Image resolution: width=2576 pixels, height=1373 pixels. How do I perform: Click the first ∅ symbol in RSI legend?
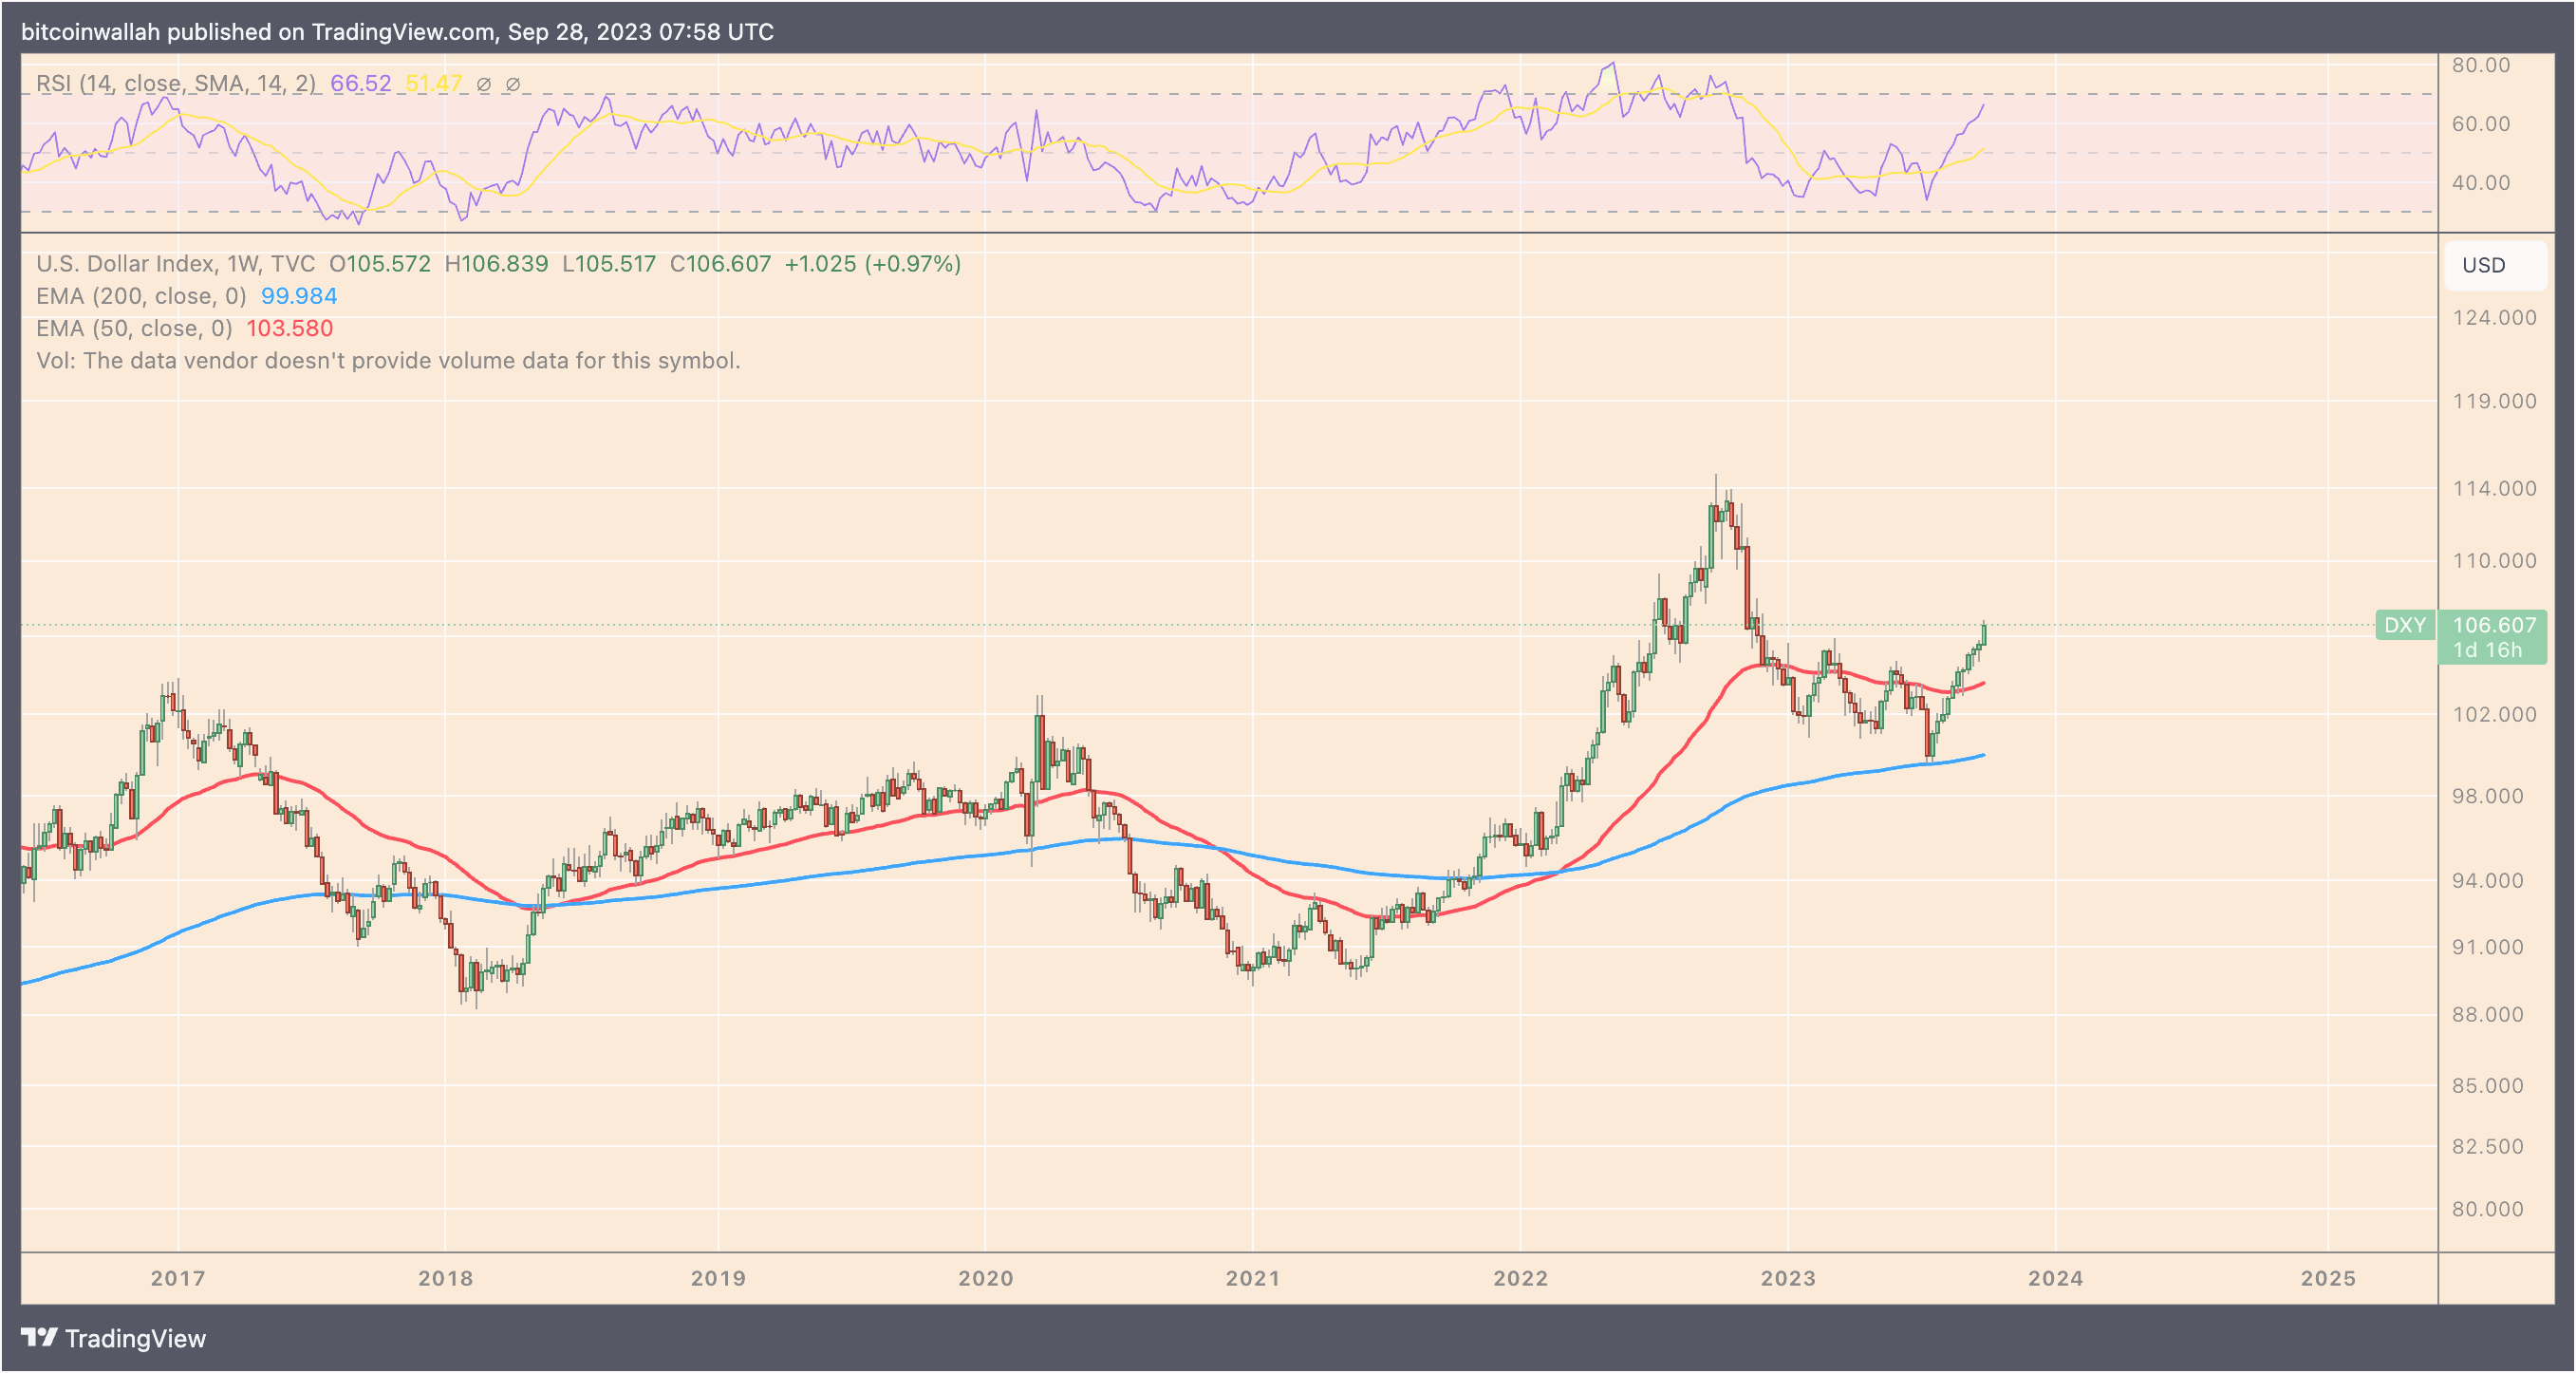tap(483, 85)
